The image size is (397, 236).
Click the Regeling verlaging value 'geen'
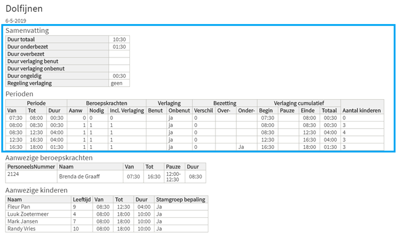(116, 83)
